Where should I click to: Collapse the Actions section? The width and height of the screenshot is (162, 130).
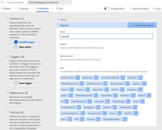point(8,18)
